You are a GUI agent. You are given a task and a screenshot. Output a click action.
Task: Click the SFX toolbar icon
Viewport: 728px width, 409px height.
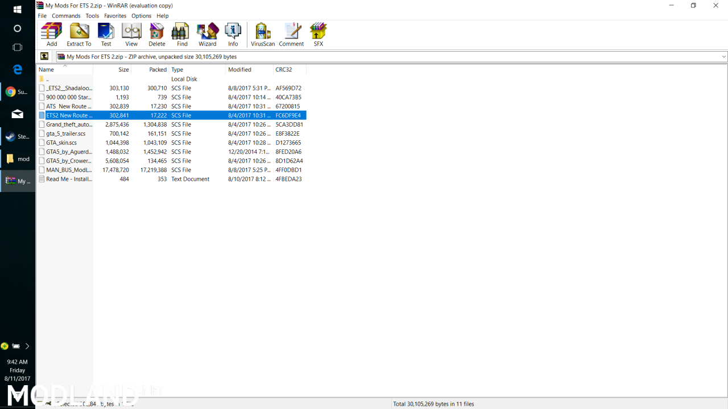click(x=318, y=34)
